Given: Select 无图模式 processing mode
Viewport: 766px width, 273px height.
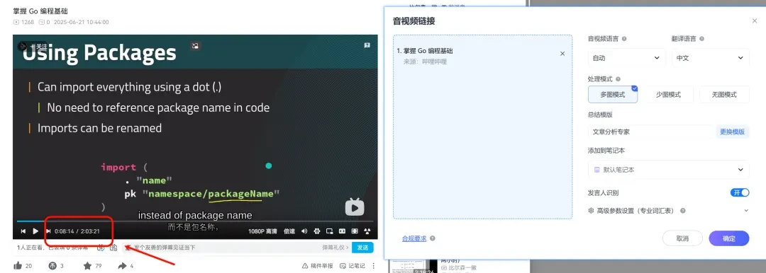Looking at the screenshot, I should coord(724,95).
